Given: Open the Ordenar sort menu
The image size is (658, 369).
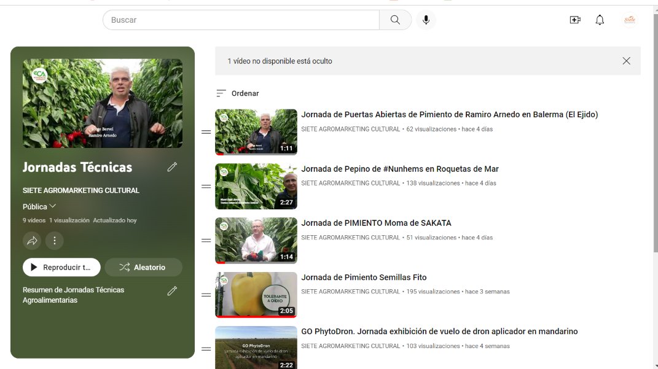Looking at the screenshot, I should (238, 93).
